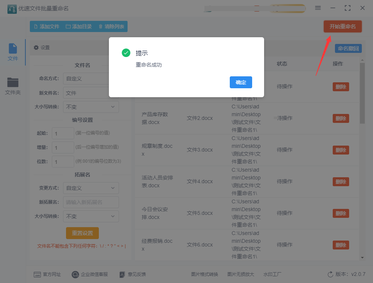Viewport: 373px width, 283px height.
Task: Click the 重置设置 button
Action: 82,233
